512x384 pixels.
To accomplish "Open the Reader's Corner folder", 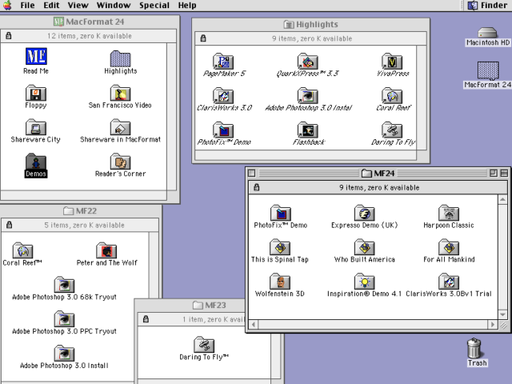I will pos(121,162).
